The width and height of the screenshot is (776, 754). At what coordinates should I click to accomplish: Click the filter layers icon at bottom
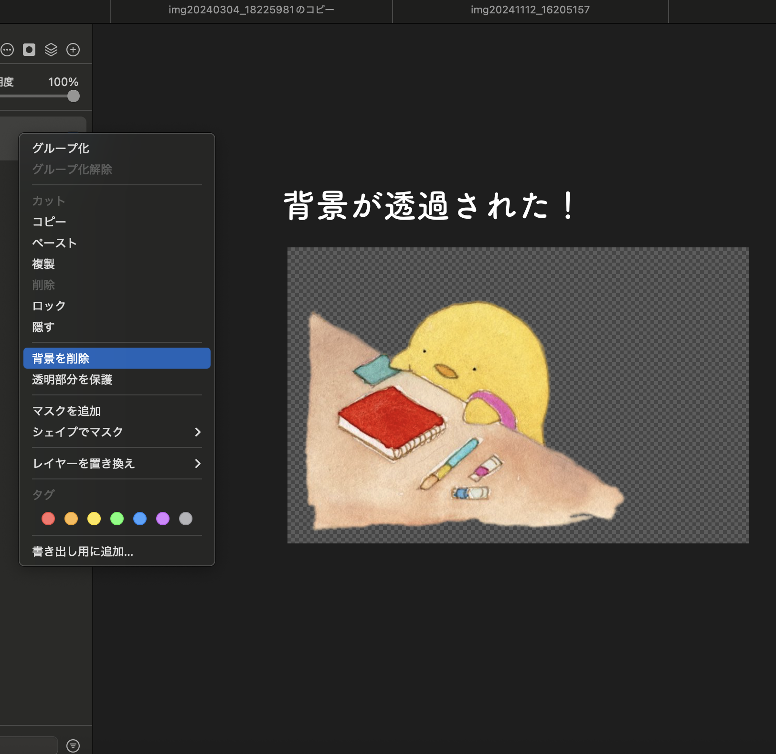(73, 745)
